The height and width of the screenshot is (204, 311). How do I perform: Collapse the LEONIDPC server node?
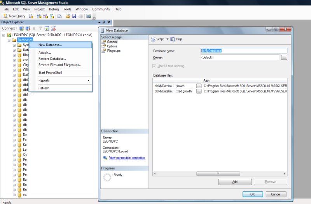click(x=3, y=35)
